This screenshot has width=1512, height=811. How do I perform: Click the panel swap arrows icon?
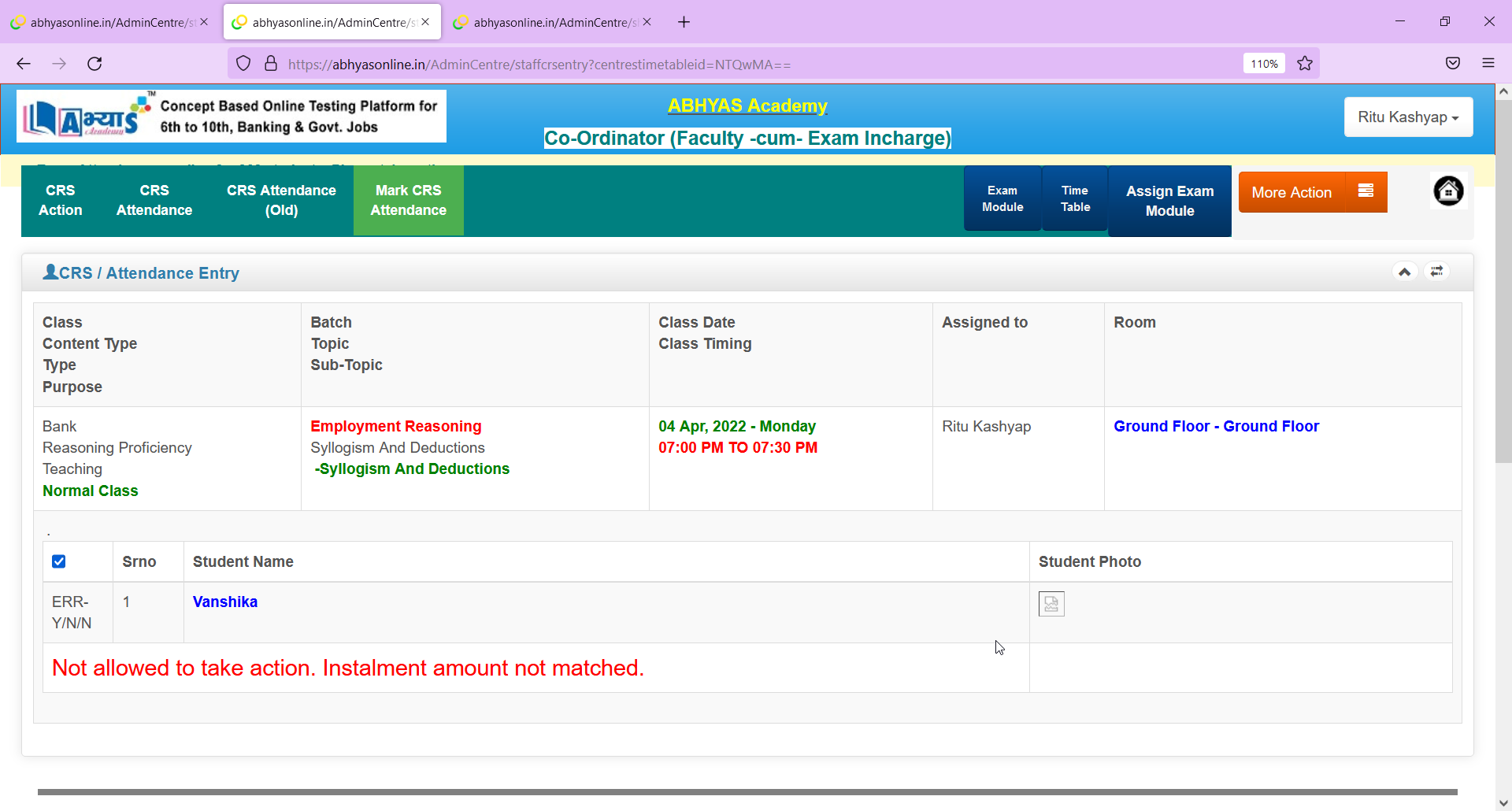(x=1437, y=272)
